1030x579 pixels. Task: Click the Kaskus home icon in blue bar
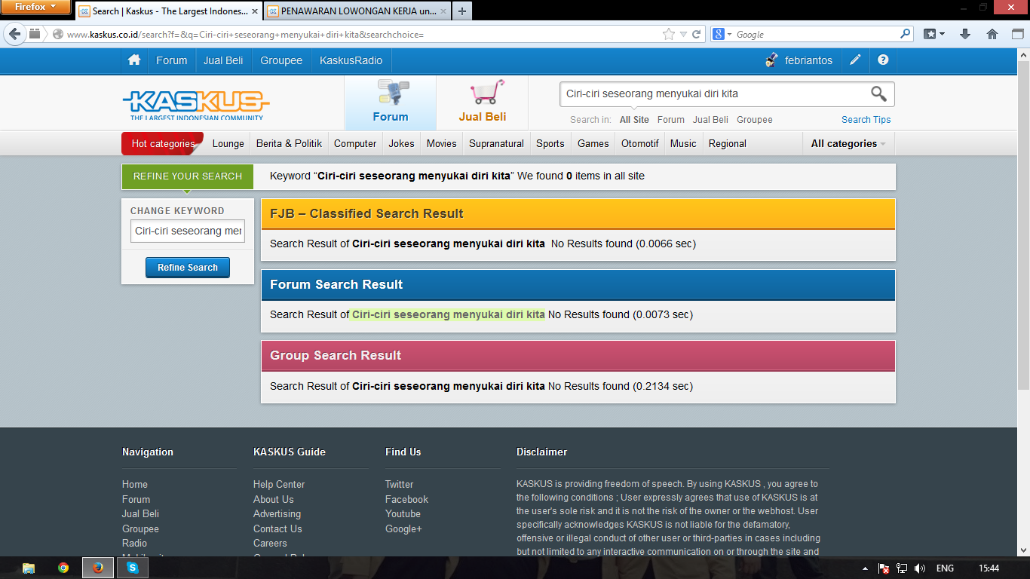pyautogui.click(x=134, y=60)
